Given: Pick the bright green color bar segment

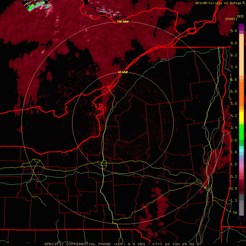Looking at the screenshot, I should pos(241,132).
